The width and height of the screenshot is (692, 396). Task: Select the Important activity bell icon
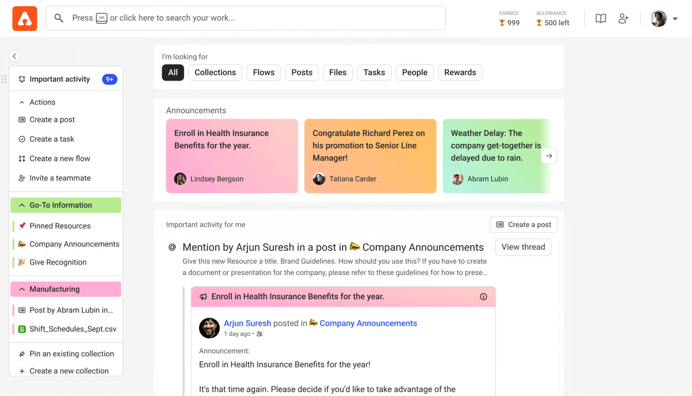(x=21, y=78)
